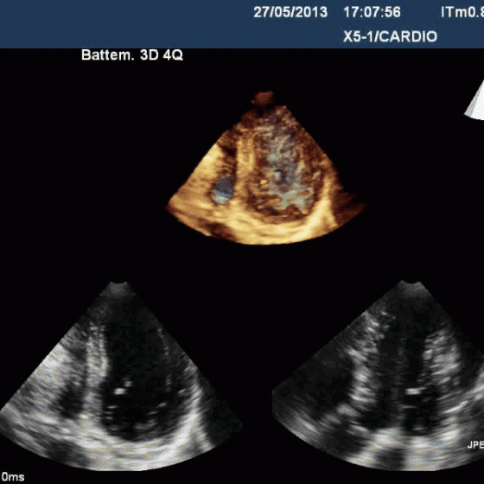Select the orange 3D volume rendering
484x484 pixels.
266,169
